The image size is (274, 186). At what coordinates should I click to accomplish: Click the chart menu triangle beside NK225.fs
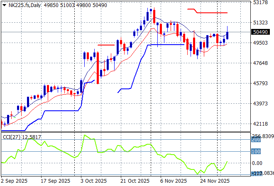coord(4,6)
